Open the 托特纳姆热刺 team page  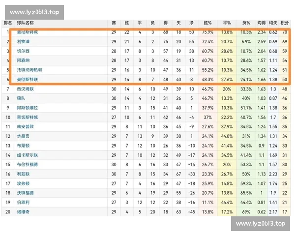pos(29,70)
